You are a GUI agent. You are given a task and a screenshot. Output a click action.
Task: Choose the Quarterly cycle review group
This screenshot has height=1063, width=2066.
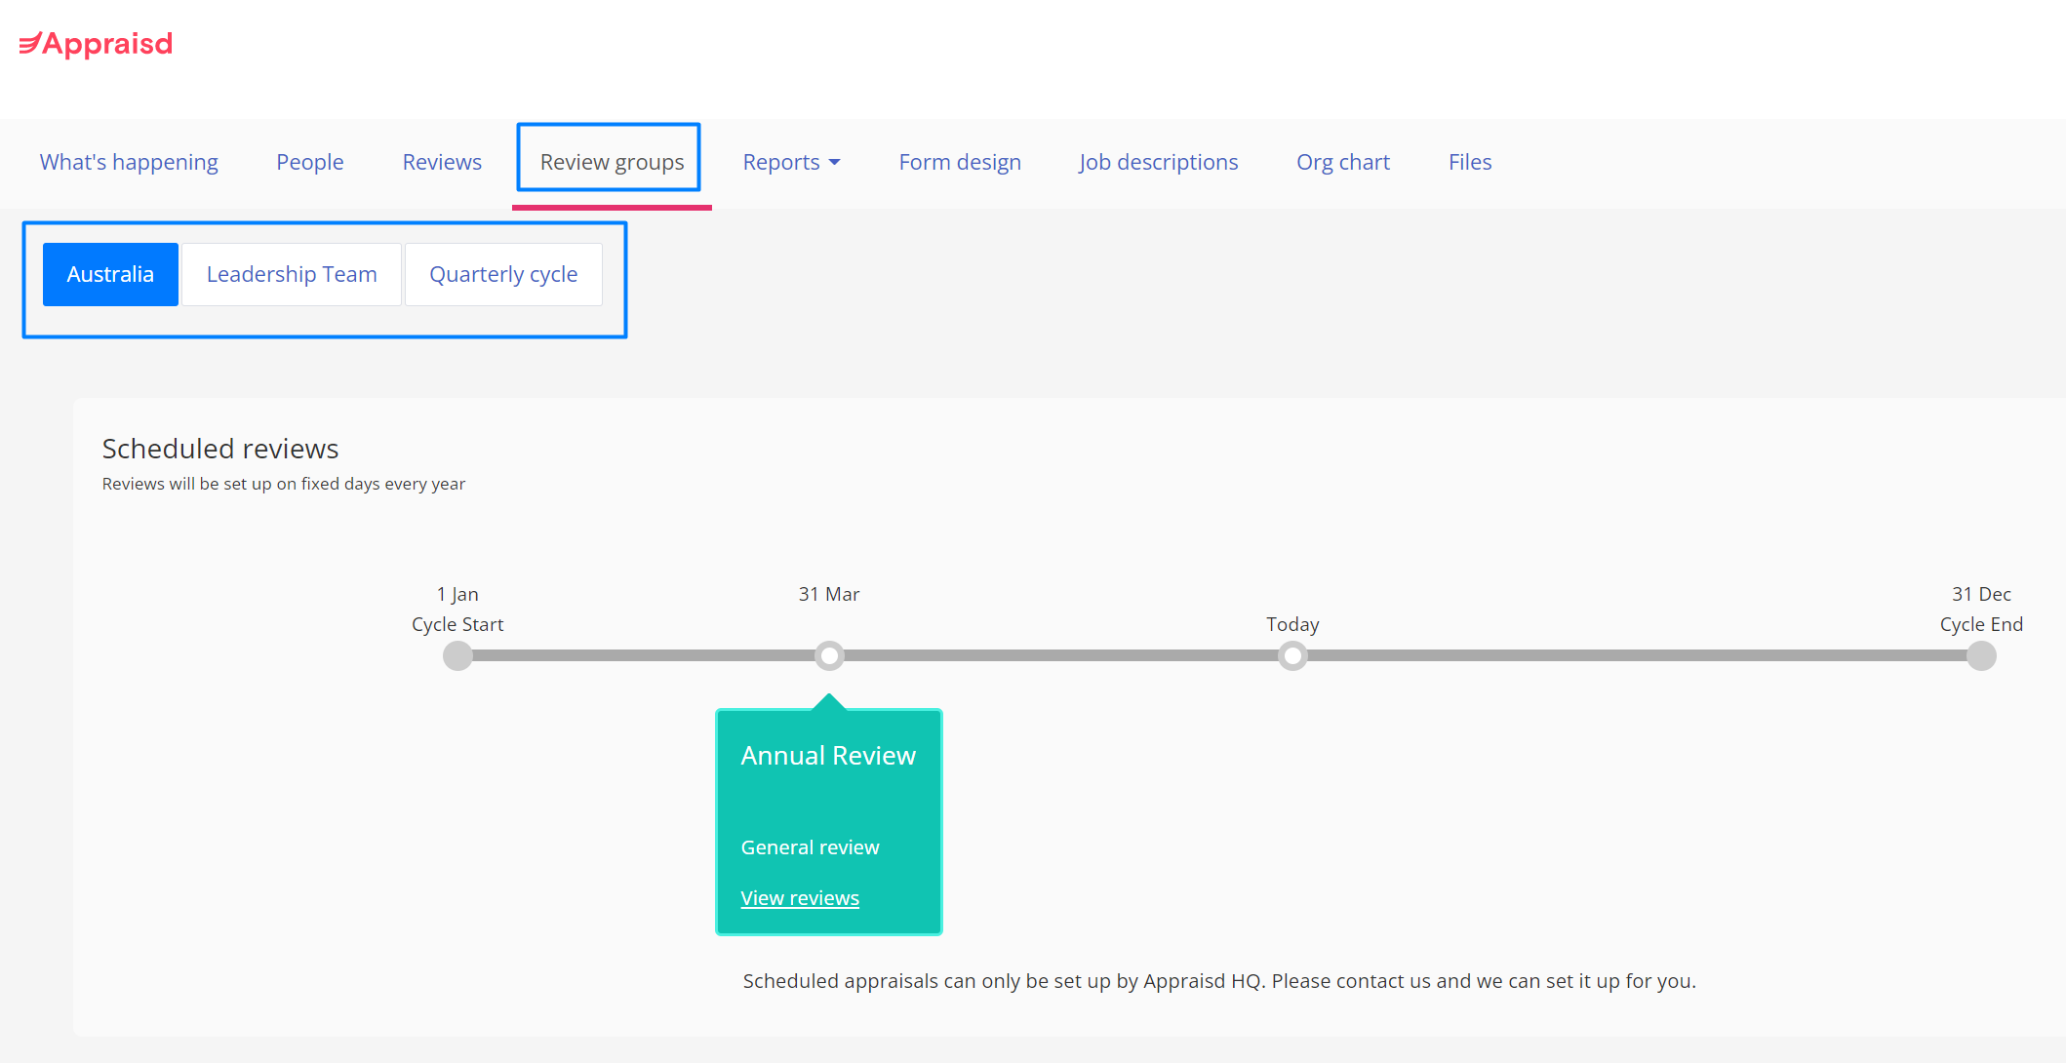(x=503, y=274)
